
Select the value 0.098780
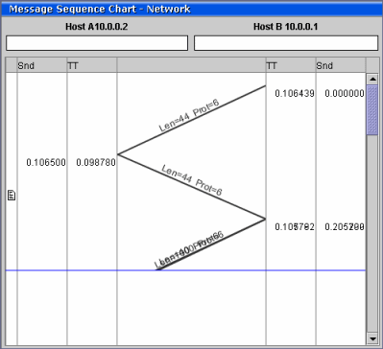[96, 163]
